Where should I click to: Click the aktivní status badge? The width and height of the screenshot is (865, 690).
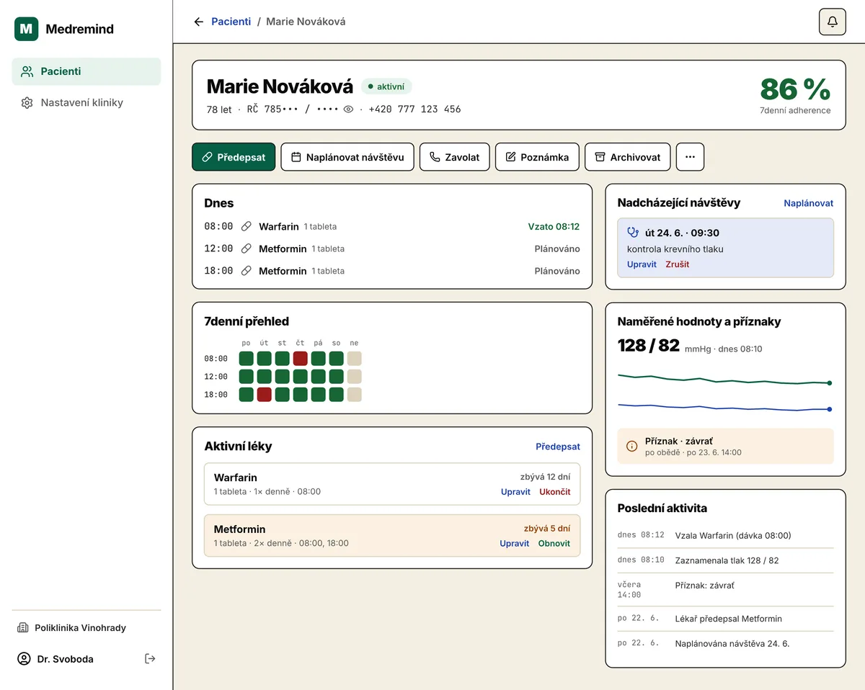(386, 86)
